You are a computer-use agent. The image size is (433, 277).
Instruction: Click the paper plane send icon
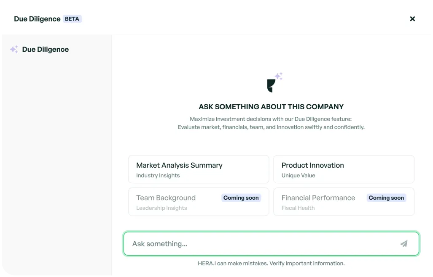404,243
